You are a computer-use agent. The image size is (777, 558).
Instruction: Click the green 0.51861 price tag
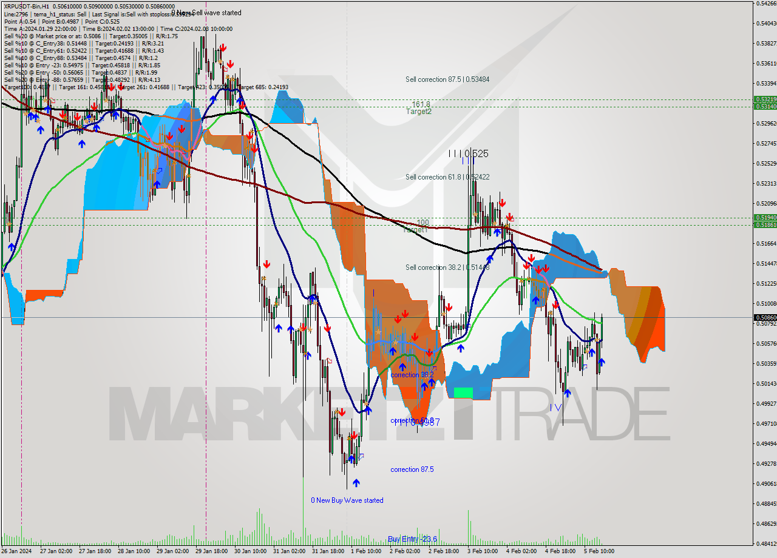(x=765, y=224)
